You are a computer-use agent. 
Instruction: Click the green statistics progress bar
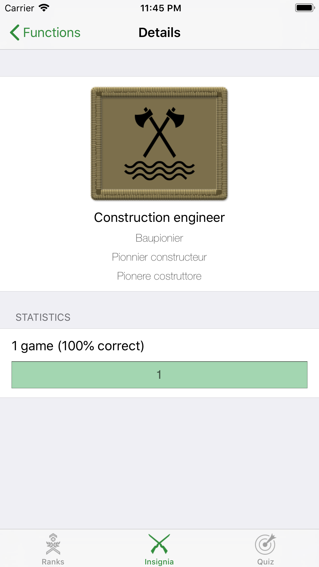(159, 375)
